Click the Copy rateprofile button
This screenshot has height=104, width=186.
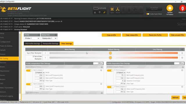(x=132, y=35)
